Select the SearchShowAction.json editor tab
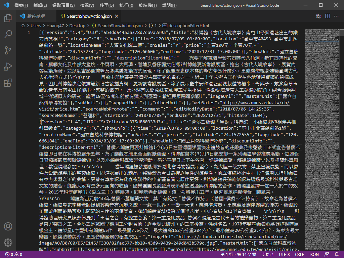Image resolution: width=344 pixels, height=258 pixels. coord(89,16)
